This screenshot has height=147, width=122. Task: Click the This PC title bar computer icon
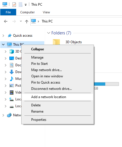[x=5, y=4]
